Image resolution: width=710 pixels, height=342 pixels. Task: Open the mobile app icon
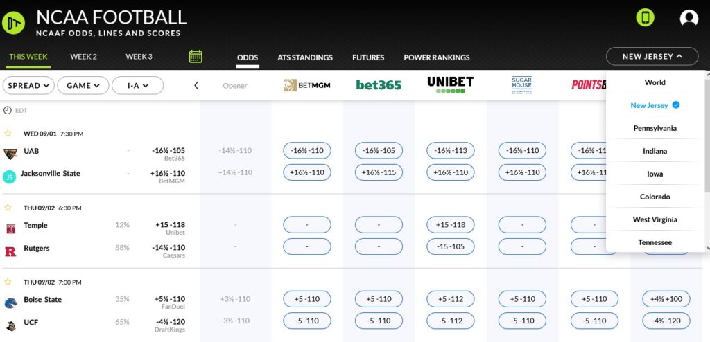[645, 17]
